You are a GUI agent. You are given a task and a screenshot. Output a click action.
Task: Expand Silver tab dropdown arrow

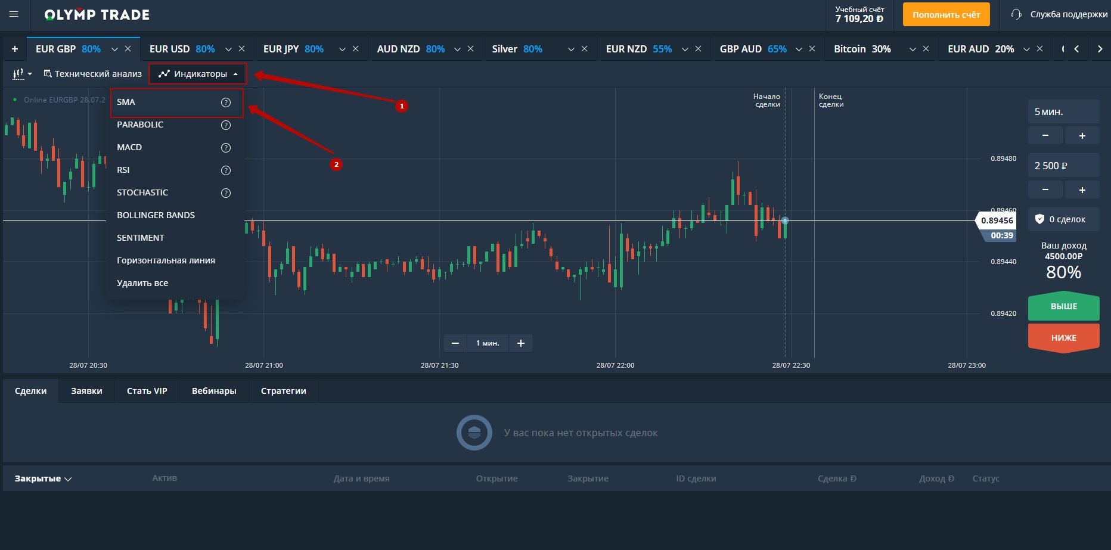tap(571, 49)
